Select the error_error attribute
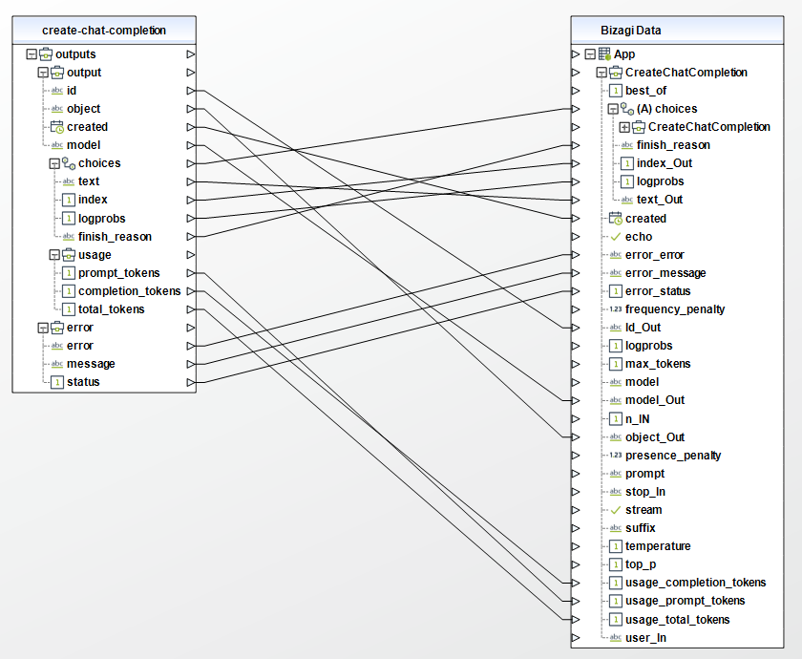 pyautogui.click(x=655, y=255)
